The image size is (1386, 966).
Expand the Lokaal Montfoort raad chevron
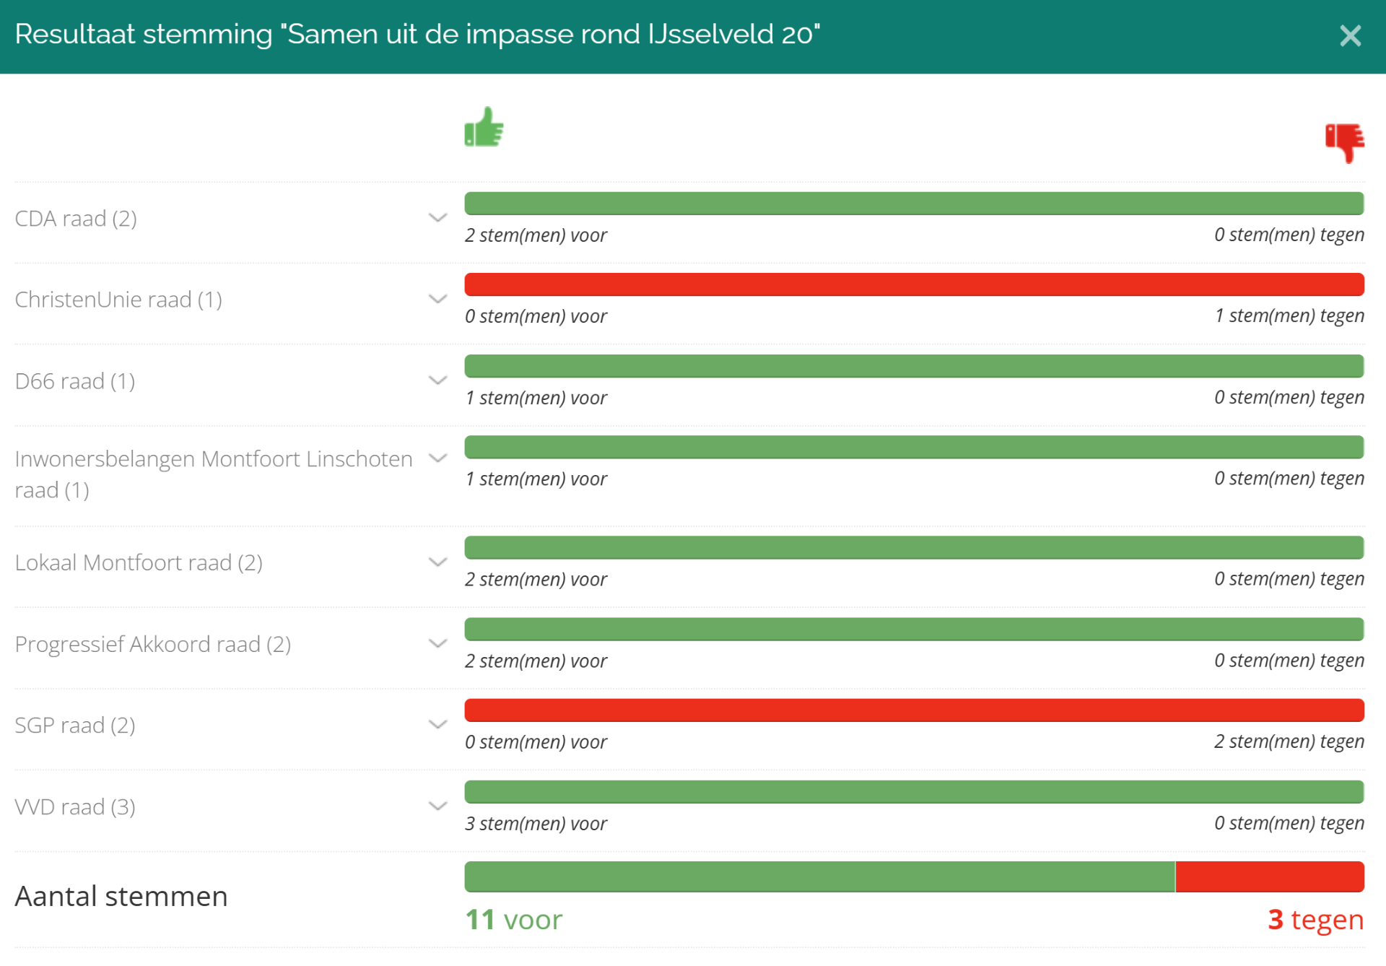pos(437,562)
